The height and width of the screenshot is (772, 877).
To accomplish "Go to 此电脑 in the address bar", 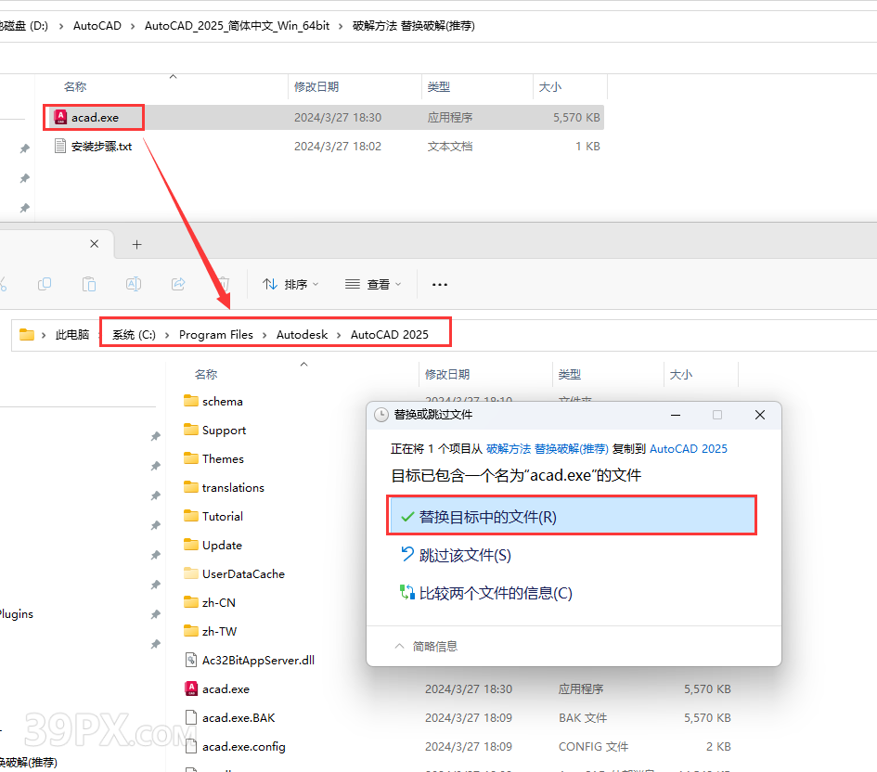I will tap(72, 334).
